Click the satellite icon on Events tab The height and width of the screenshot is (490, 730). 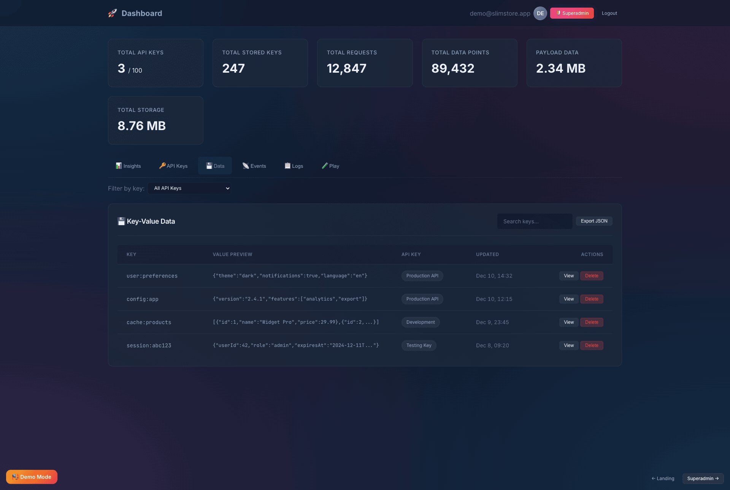click(x=246, y=166)
